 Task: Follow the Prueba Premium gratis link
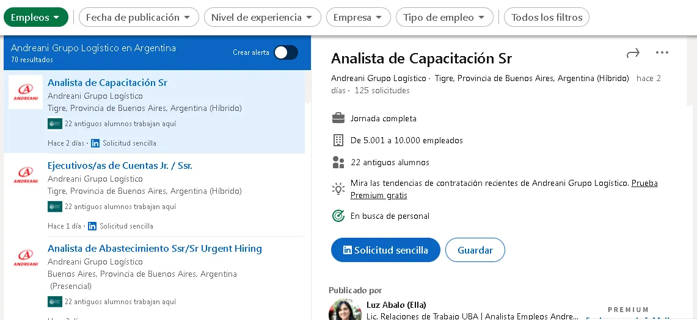click(x=504, y=189)
